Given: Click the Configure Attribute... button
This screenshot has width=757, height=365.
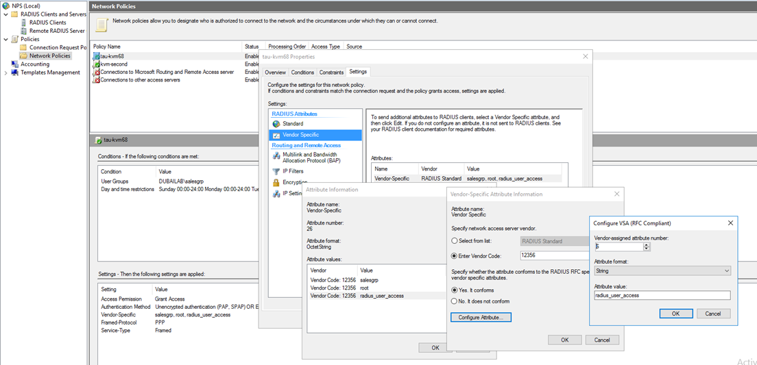Looking at the screenshot, I should [x=481, y=317].
